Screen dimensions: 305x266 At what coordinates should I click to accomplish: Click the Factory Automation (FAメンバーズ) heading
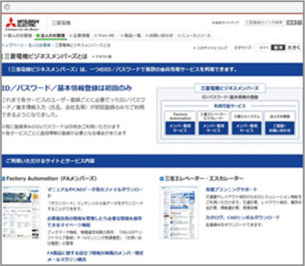pos(51,179)
